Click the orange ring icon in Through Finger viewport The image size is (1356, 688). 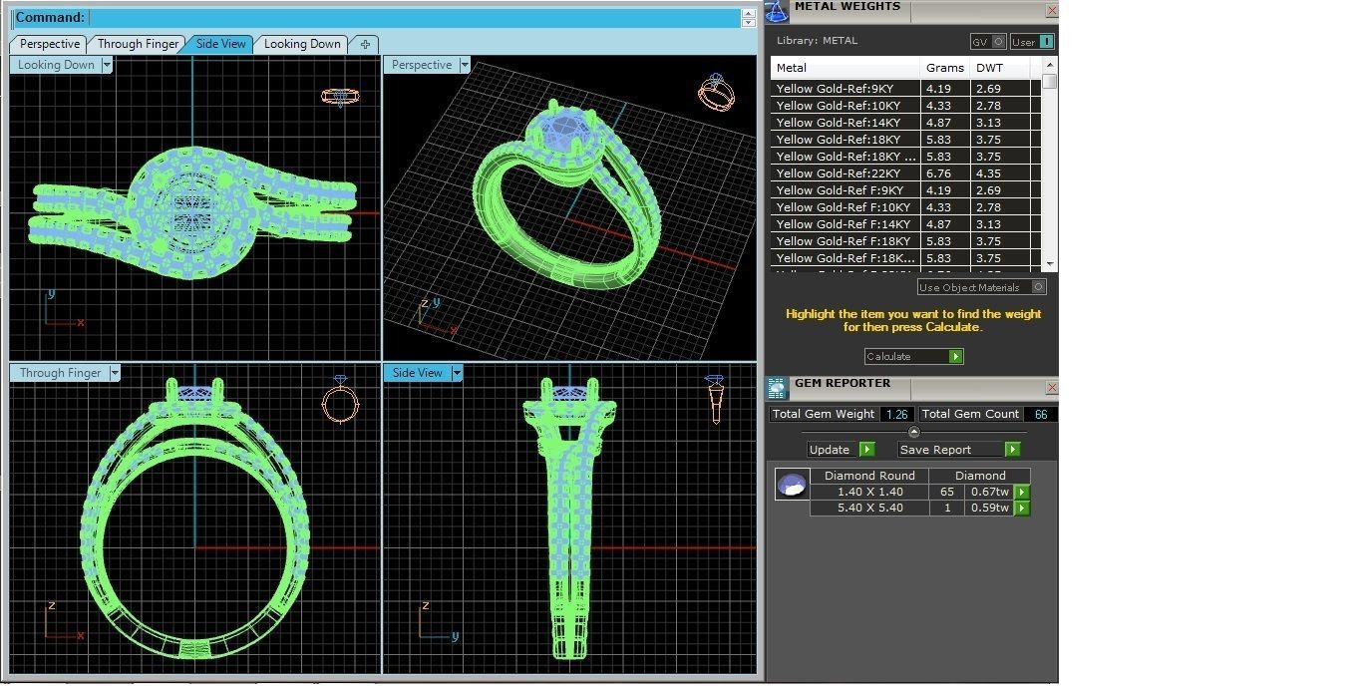(340, 400)
